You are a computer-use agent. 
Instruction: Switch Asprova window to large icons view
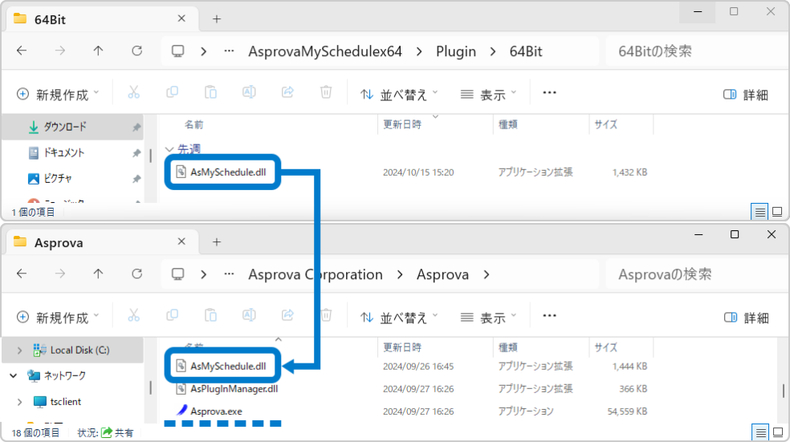click(778, 432)
